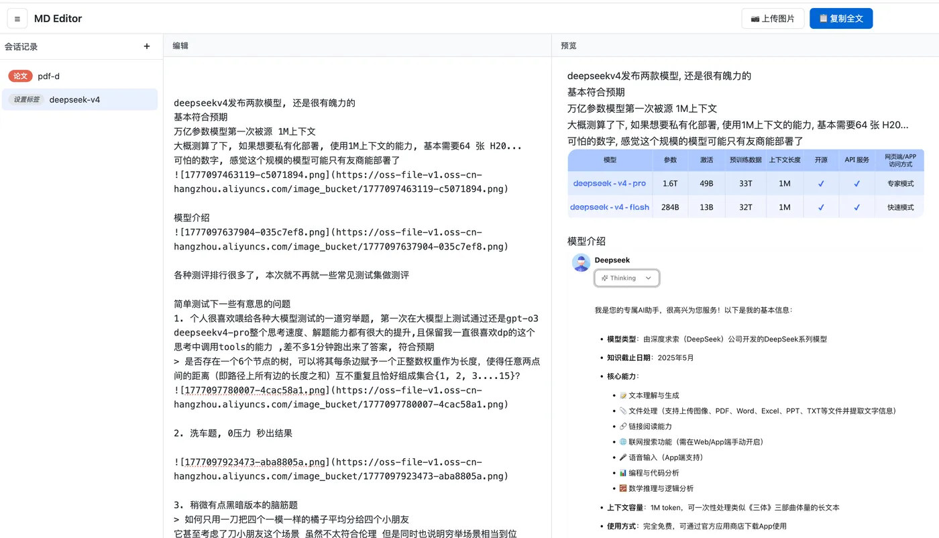This screenshot has width=939, height=538.
Task: Click the 编辑 pane header
Action: tap(180, 46)
